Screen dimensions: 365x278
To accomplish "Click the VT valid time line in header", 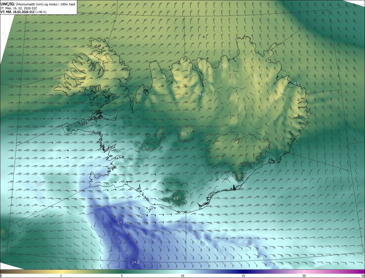I will click(x=23, y=12).
